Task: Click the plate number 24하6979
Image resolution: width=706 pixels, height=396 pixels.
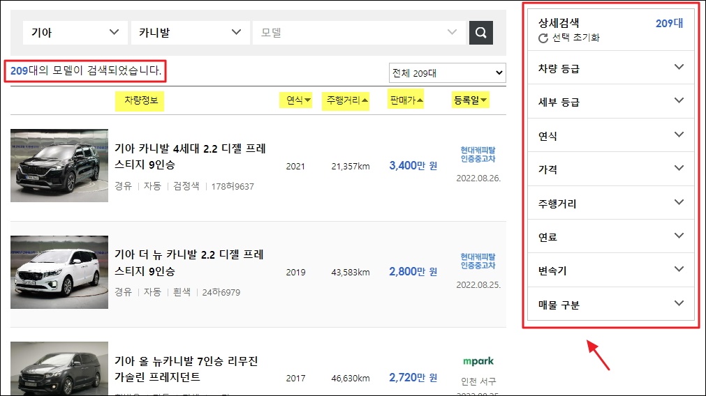Action: click(221, 293)
